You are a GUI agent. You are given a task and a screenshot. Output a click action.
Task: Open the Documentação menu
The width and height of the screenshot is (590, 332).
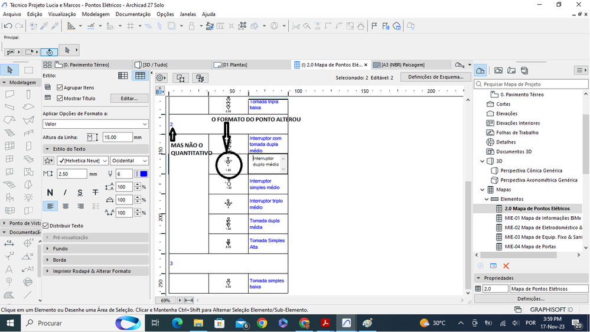click(133, 14)
